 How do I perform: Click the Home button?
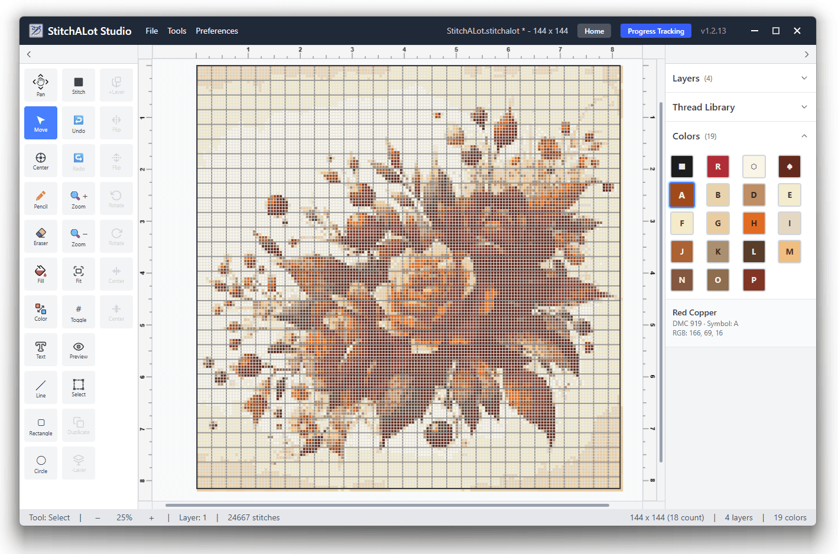click(x=594, y=31)
